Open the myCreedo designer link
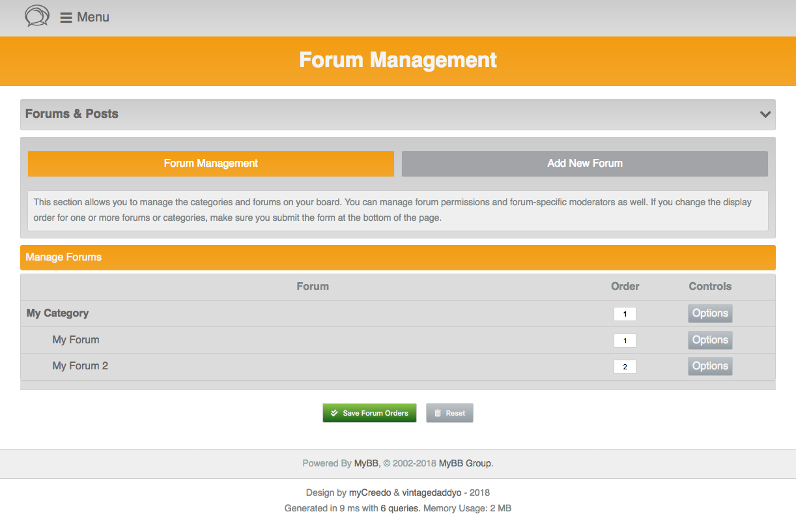Image resolution: width=796 pixels, height=514 pixels. [371, 493]
